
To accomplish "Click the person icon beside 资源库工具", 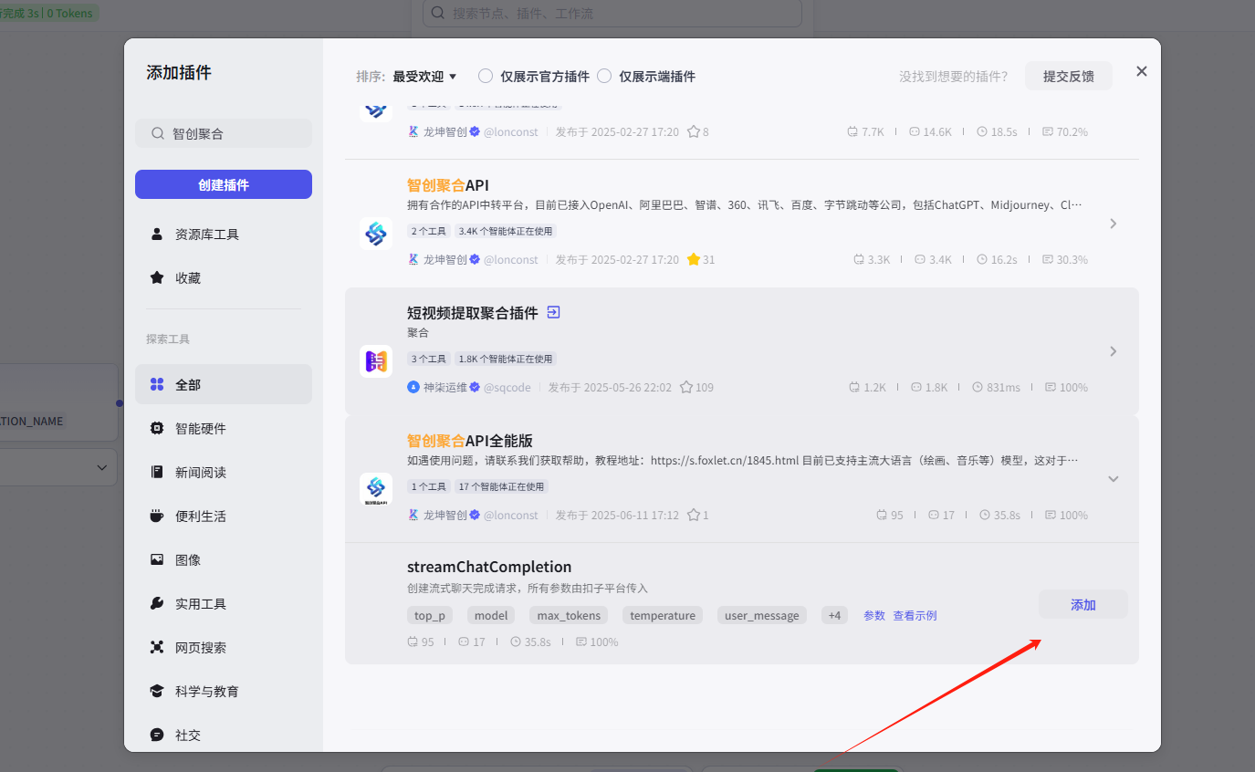I will tap(157, 235).
